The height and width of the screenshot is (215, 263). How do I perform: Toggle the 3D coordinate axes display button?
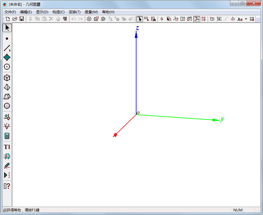click(197, 19)
